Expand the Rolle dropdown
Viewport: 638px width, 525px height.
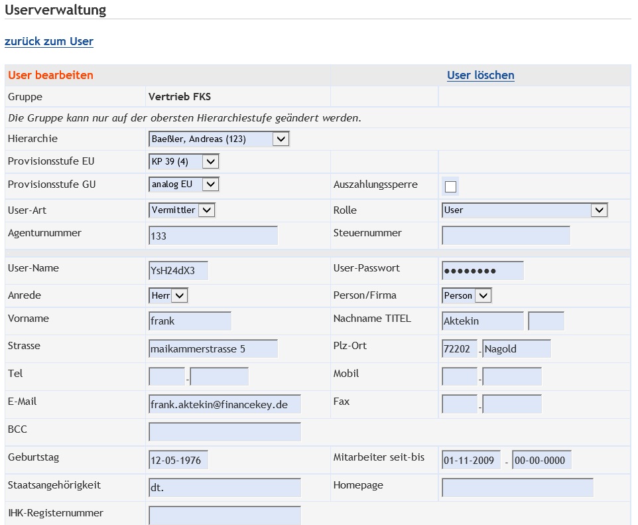(x=525, y=210)
